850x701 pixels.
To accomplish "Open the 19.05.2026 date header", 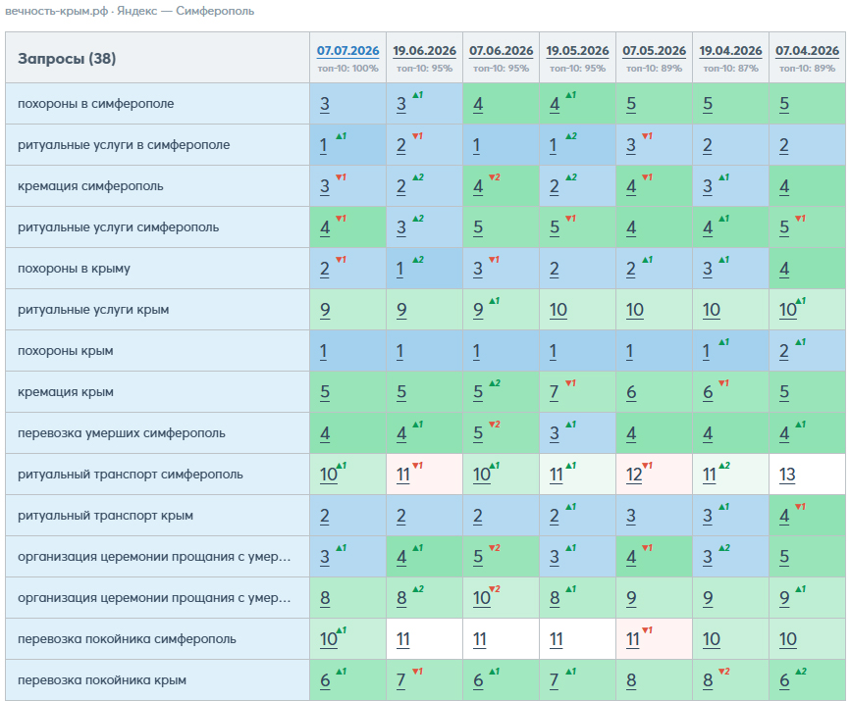I will pos(577,51).
